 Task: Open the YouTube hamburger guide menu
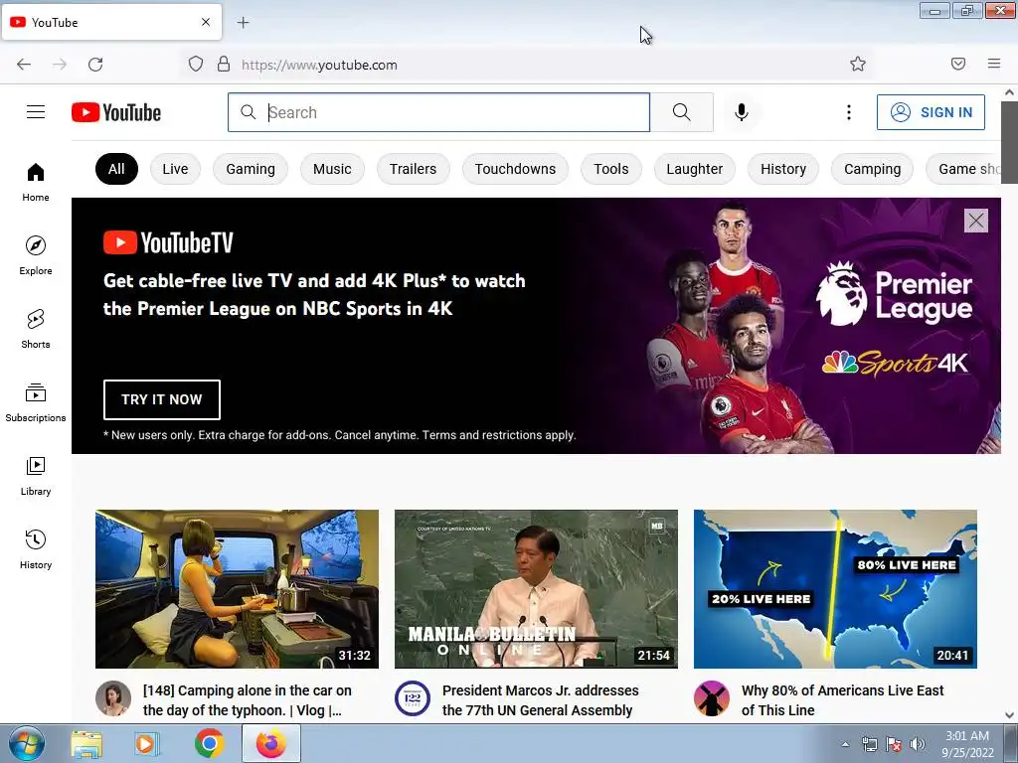coord(36,112)
